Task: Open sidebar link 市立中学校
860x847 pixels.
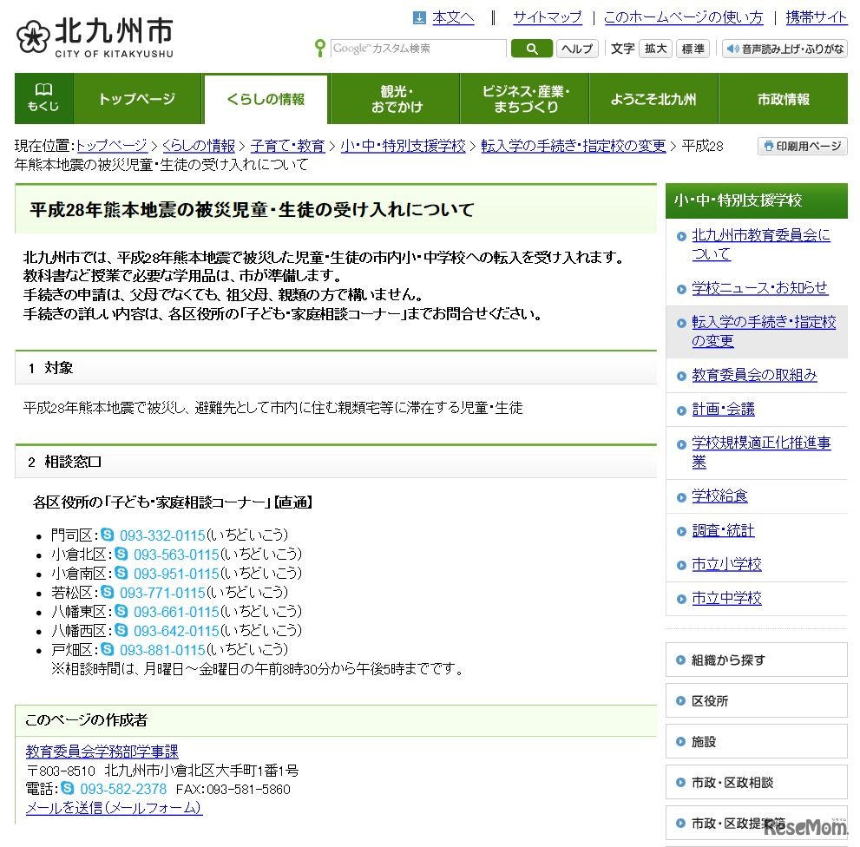Action: (x=726, y=598)
